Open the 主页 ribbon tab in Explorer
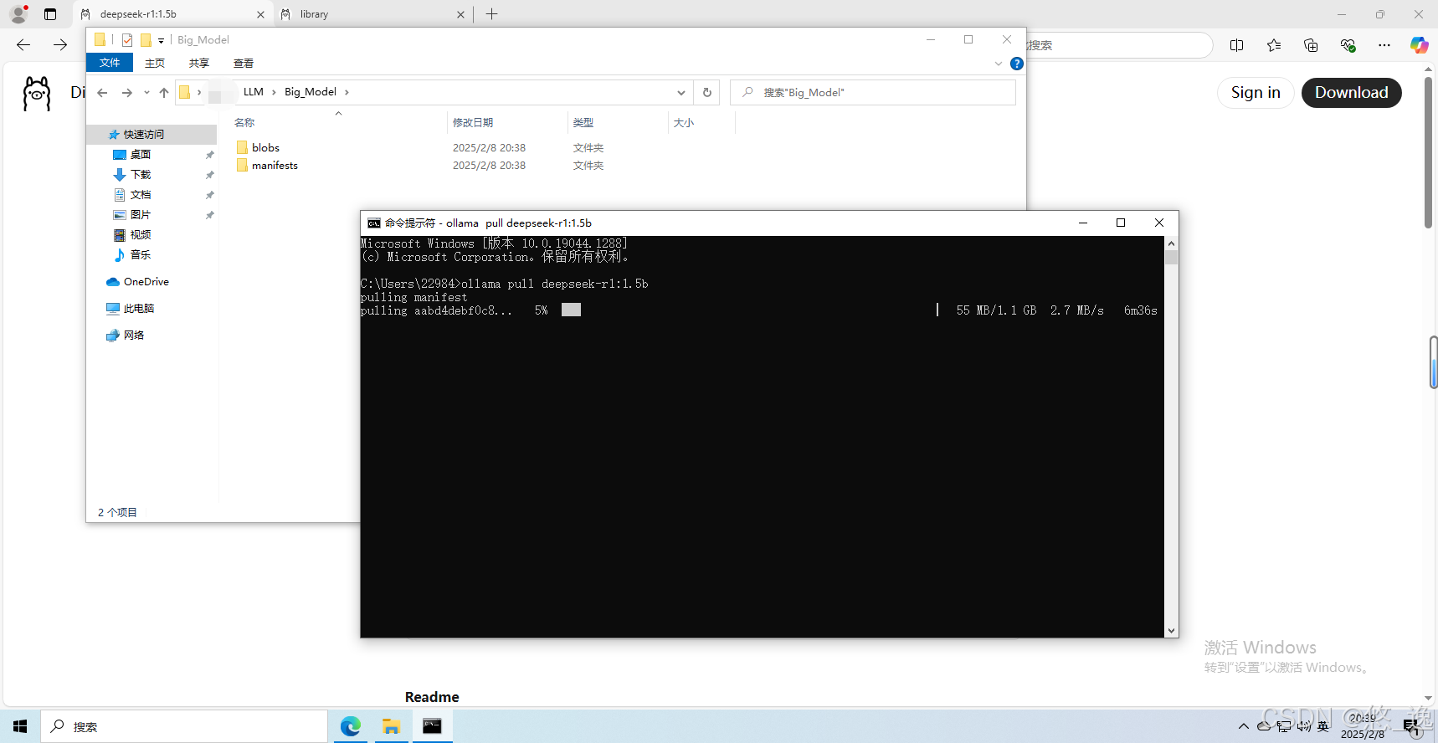 click(x=155, y=63)
